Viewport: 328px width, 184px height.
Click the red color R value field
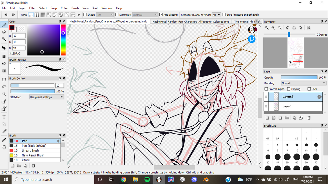click(19, 36)
